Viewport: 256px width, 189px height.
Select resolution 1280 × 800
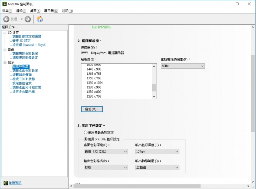94,92
